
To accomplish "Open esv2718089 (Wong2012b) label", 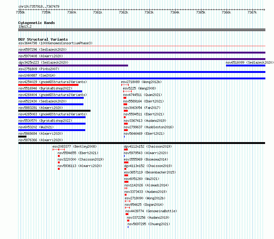I will pos(141,82).
